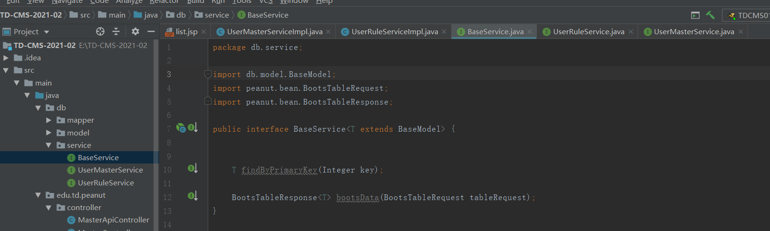Click the related-class gutter icon on line 7
This screenshot has width=770, height=231.
181,127
